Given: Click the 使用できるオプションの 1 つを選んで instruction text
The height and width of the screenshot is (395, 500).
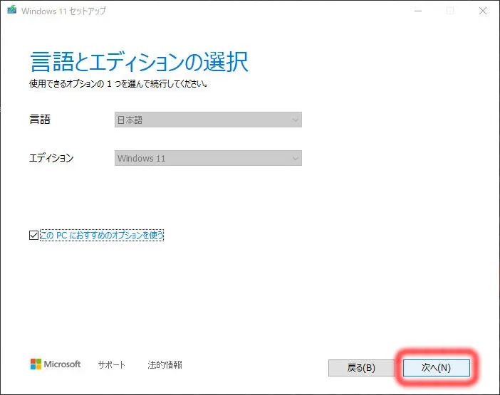Looking at the screenshot, I should (x=119, y=84).
